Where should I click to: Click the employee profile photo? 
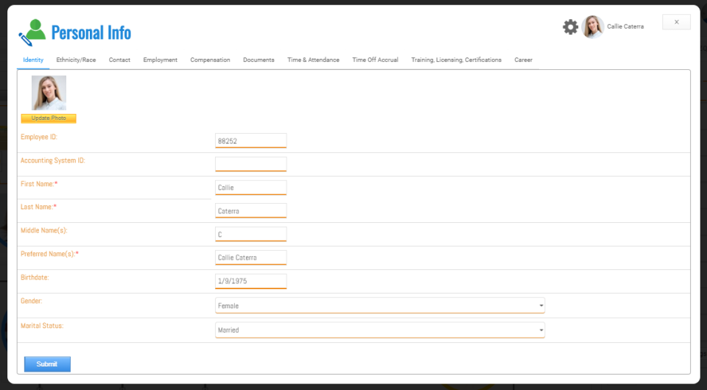[x=49, y=93]
